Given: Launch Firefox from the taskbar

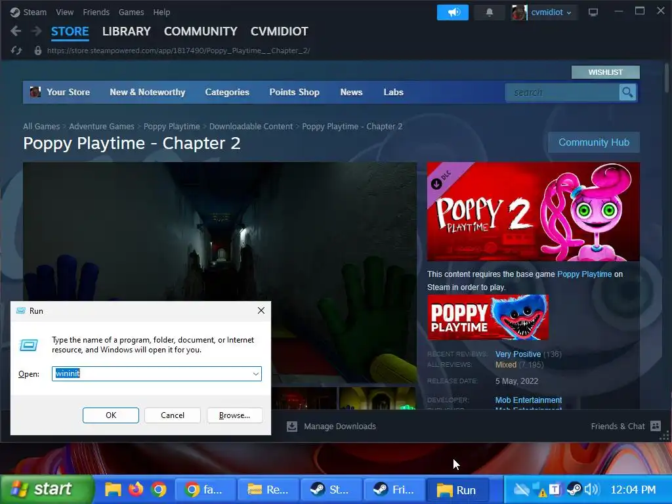Looking at the screenshot, I should pos(136,490).
